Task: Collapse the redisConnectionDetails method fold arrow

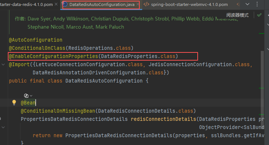Action: coord(3,127)
